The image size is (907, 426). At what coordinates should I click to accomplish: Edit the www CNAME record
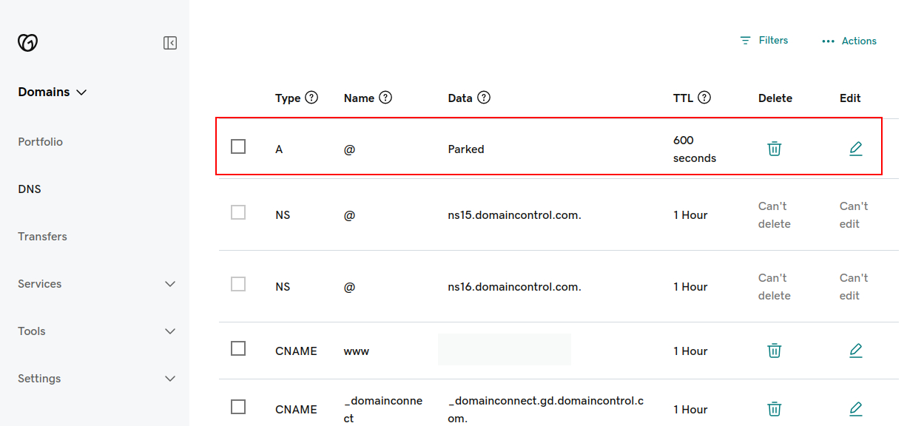click(855, 351)
